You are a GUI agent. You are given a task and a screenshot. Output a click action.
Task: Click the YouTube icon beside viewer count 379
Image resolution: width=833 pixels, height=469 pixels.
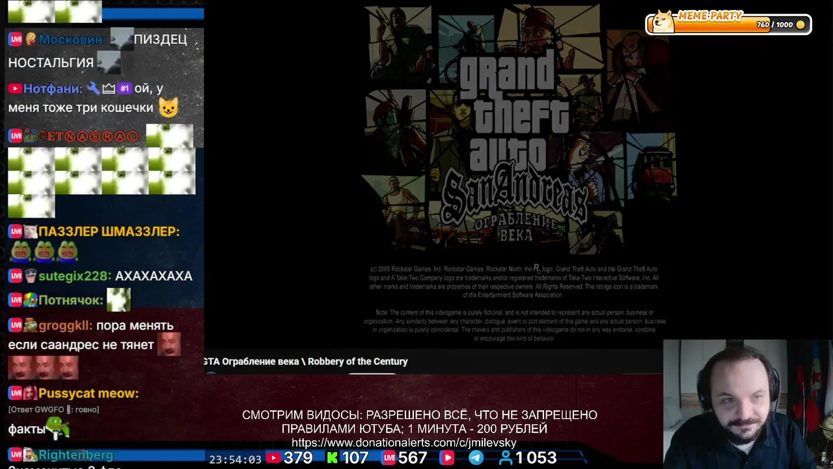pyautogui.click(x=273, y=459)
